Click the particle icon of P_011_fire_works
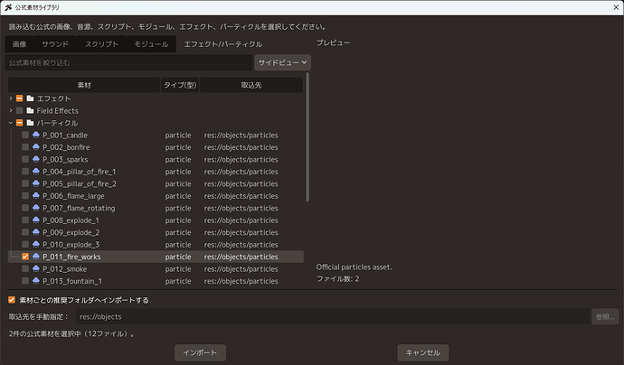This screenshot has width=624, height=365. coord(36,257)
